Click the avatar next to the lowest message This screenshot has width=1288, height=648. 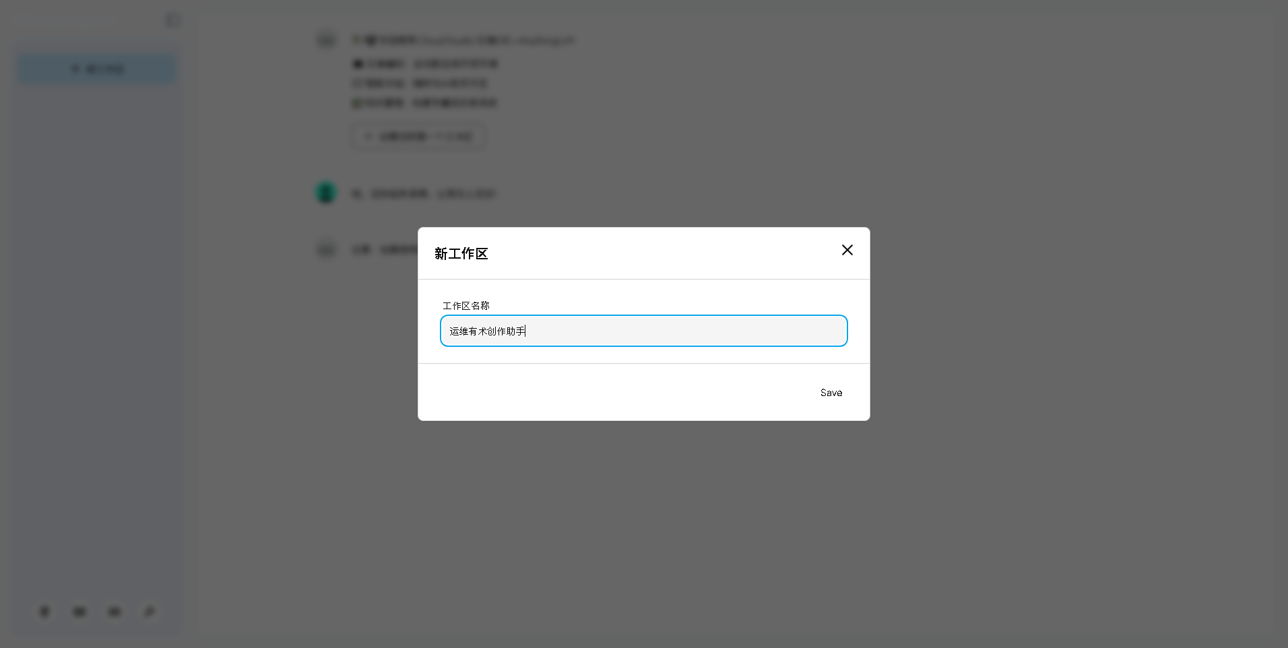coord(326,249)
